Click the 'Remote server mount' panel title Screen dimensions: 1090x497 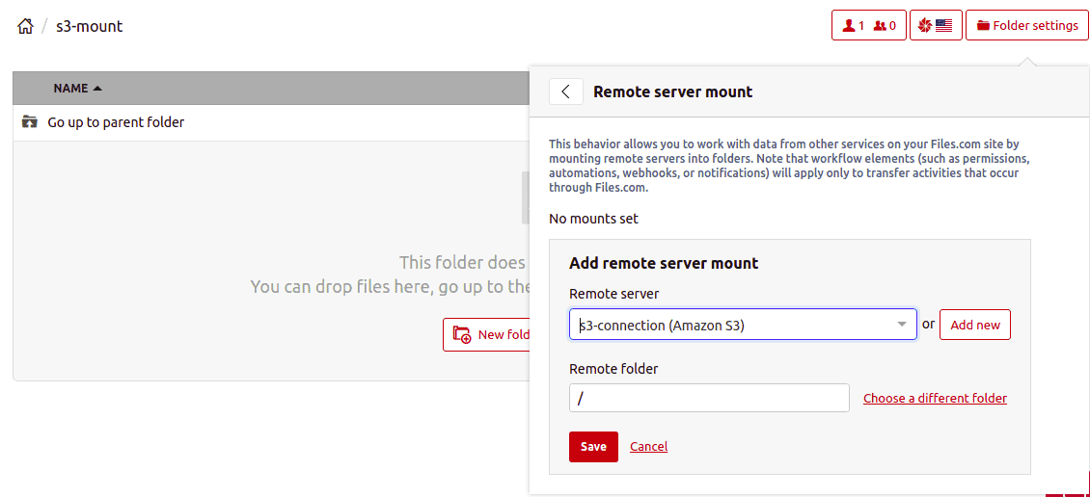point(672,92)
